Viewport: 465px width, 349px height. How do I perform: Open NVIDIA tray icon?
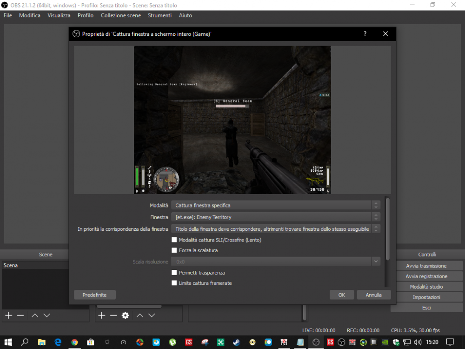385,342
